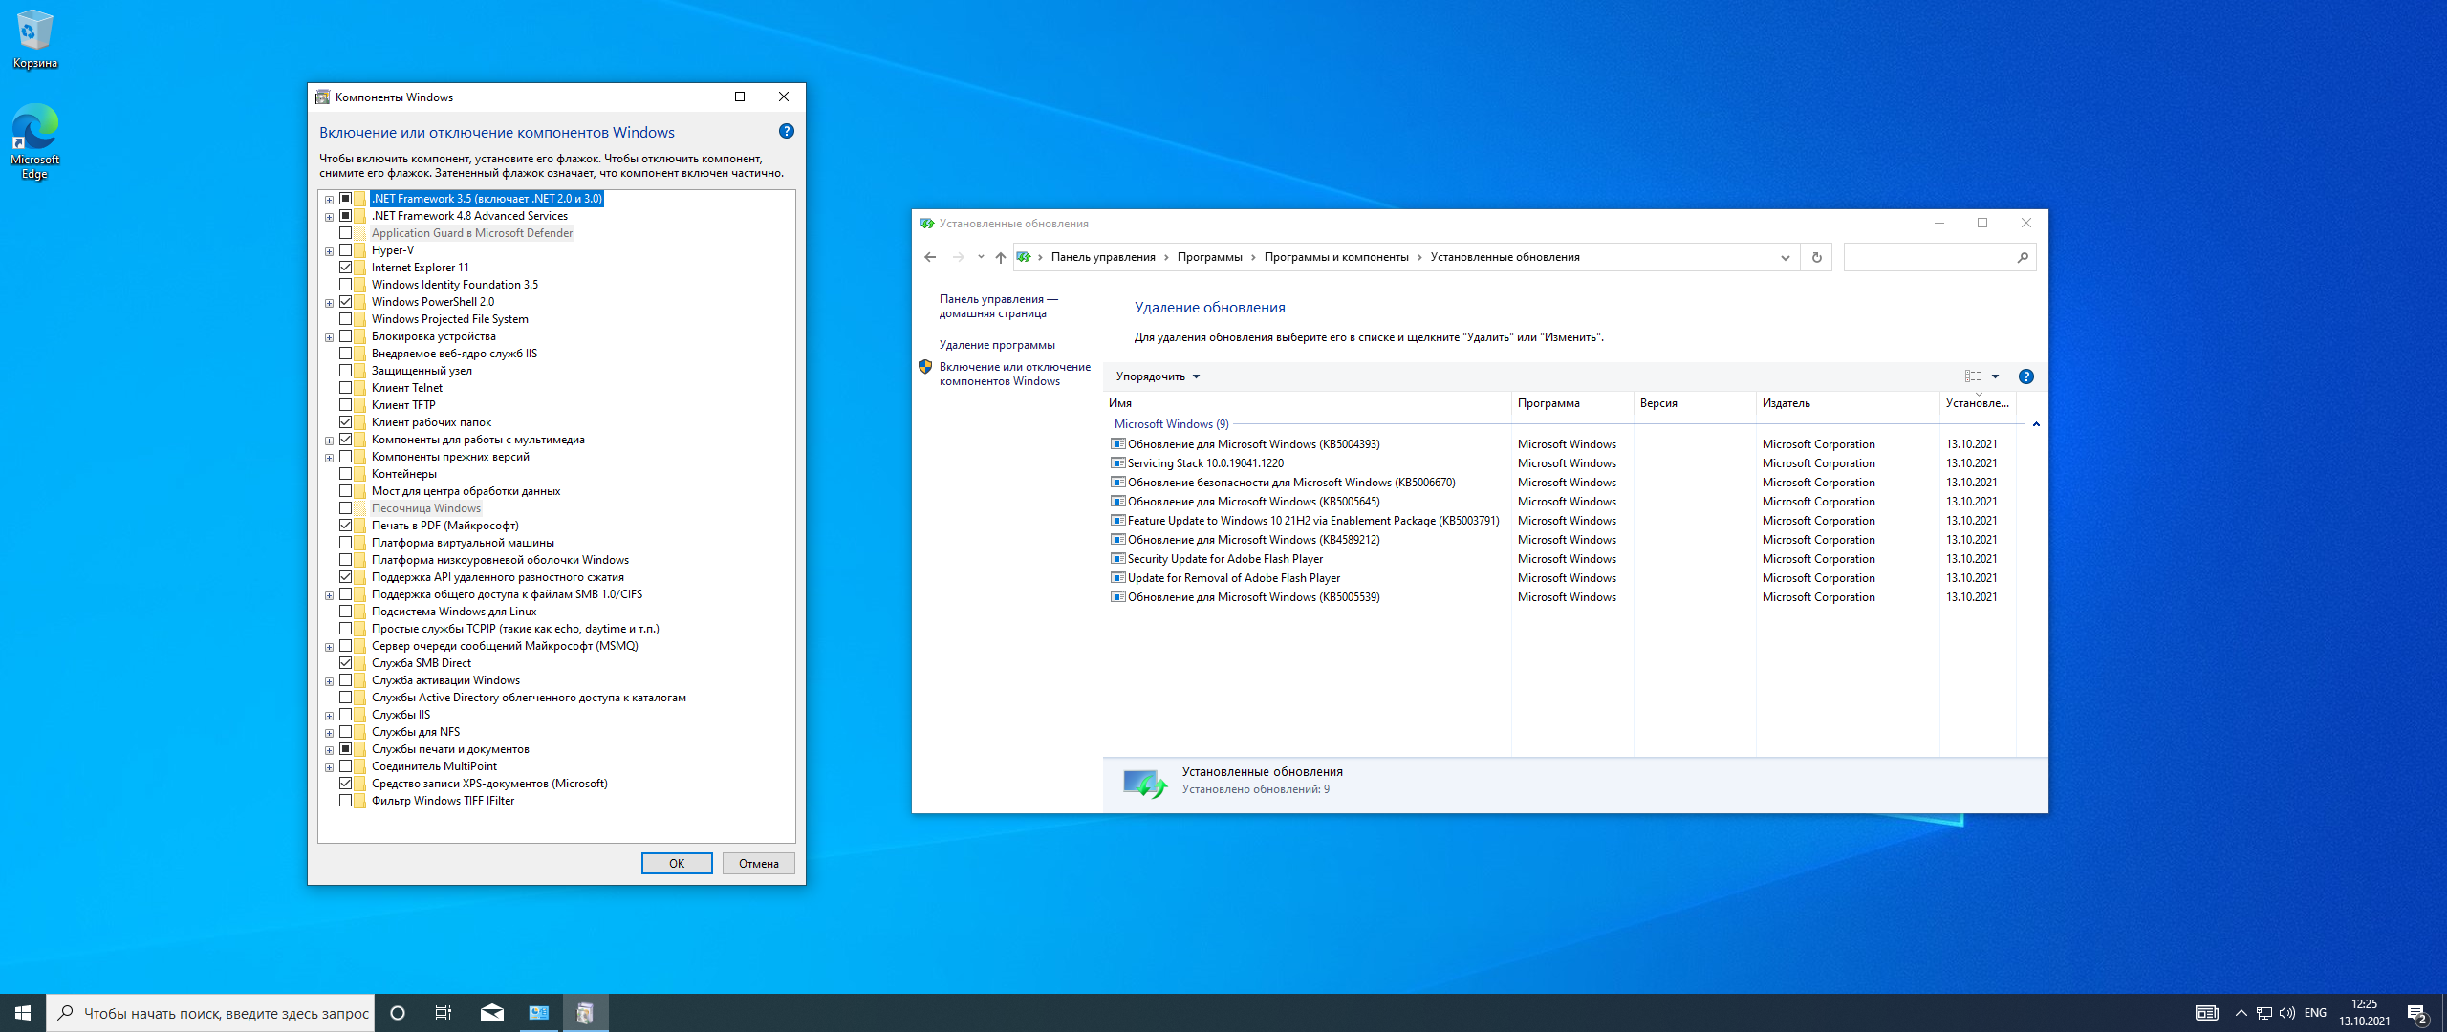Switch to Windows Features taskbar button
Viewport: 2447px width, 1032px height.
pyautogui.click(x=585, y=1013)
